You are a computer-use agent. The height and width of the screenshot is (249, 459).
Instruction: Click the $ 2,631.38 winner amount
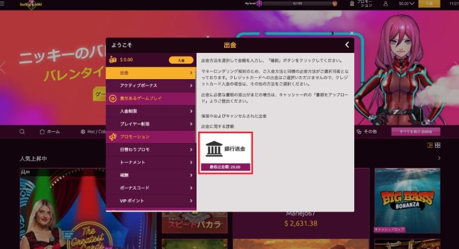point(301,223)
